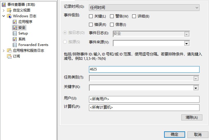Click the Setup log icon
This screenshot has height=140, width=209.
coord(15,33)
